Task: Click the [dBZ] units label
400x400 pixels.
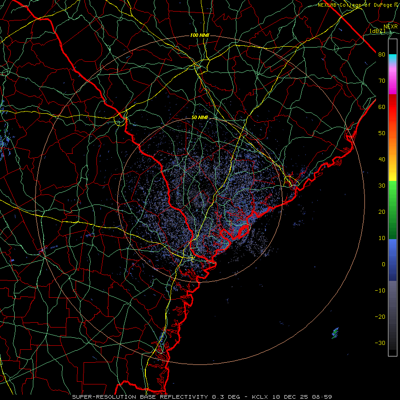Action: [377, 31]
